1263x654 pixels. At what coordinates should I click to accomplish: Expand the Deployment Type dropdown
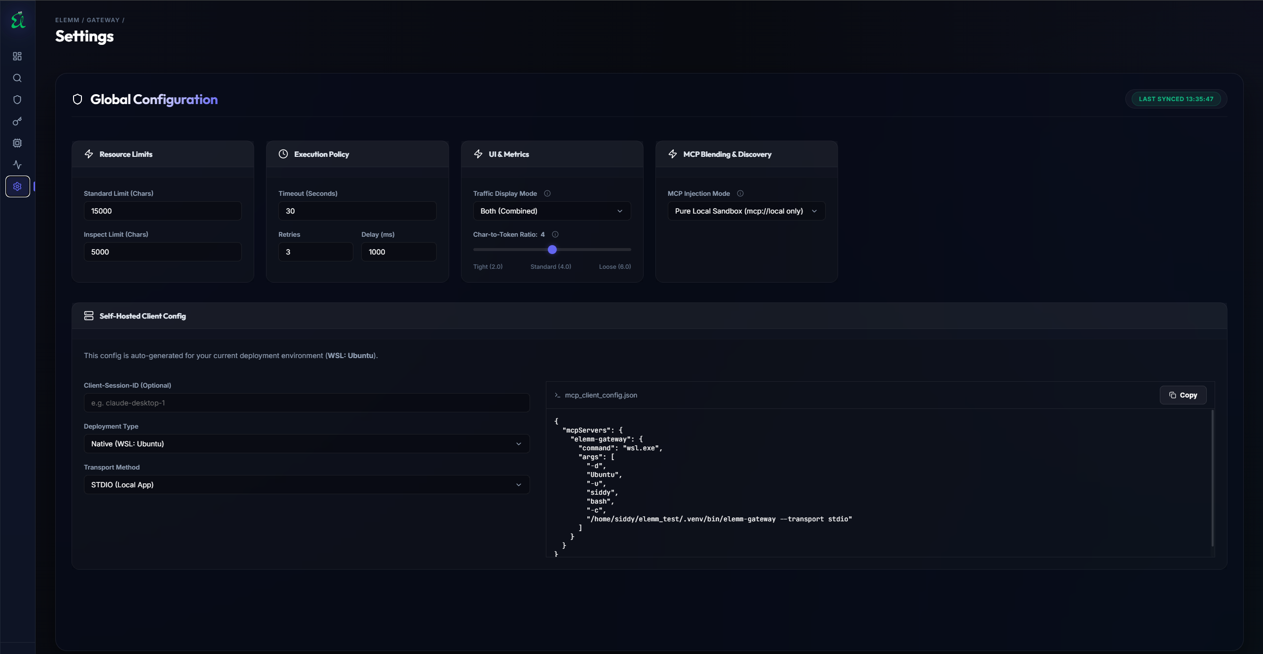click(x=306, y=444)
